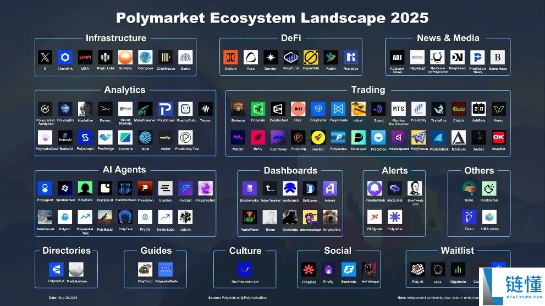Click the Polyteller asterisk icon
This screenshot has width=545, height=306.
pyautogui.click(x=394, y=218)
